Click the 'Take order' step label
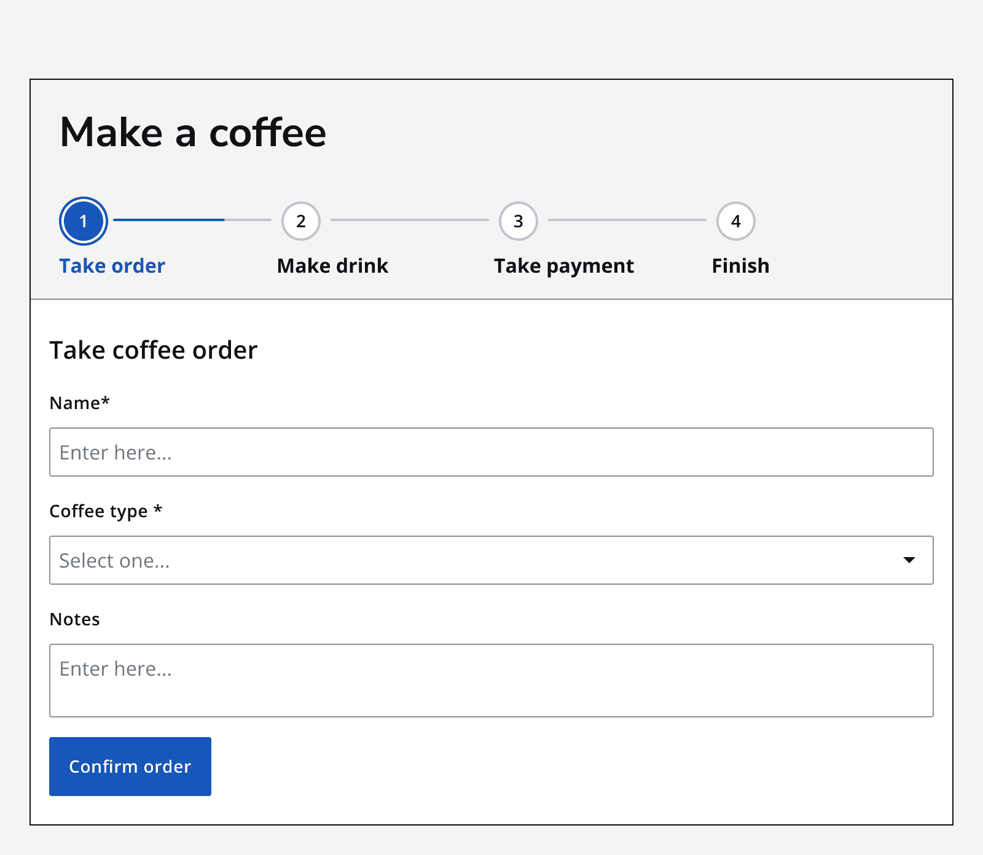Viewport: 983px width, 855px height. click(112, 265)
